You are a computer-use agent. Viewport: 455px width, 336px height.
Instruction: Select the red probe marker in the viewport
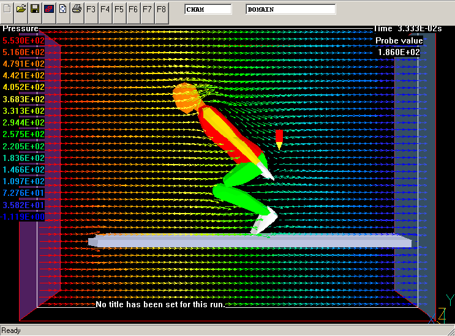[x=279, y=139]
